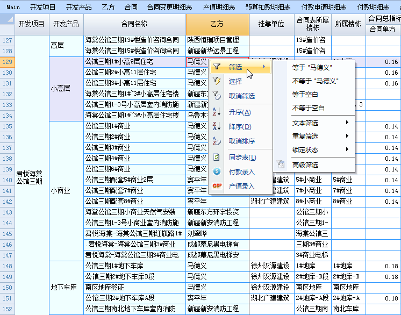401x315 pixels.
Task: Click the 乙方 column header
Action: coord(217,24)
